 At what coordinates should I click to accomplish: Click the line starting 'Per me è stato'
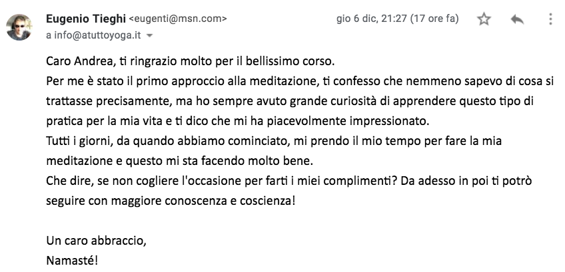[x=300, y=82]
